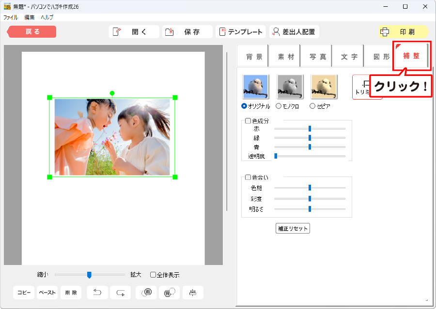The width and height of the screenshot is (436, 309).
Task: Select the sepia bird preview thumbnail
Action: pos(324,87)
